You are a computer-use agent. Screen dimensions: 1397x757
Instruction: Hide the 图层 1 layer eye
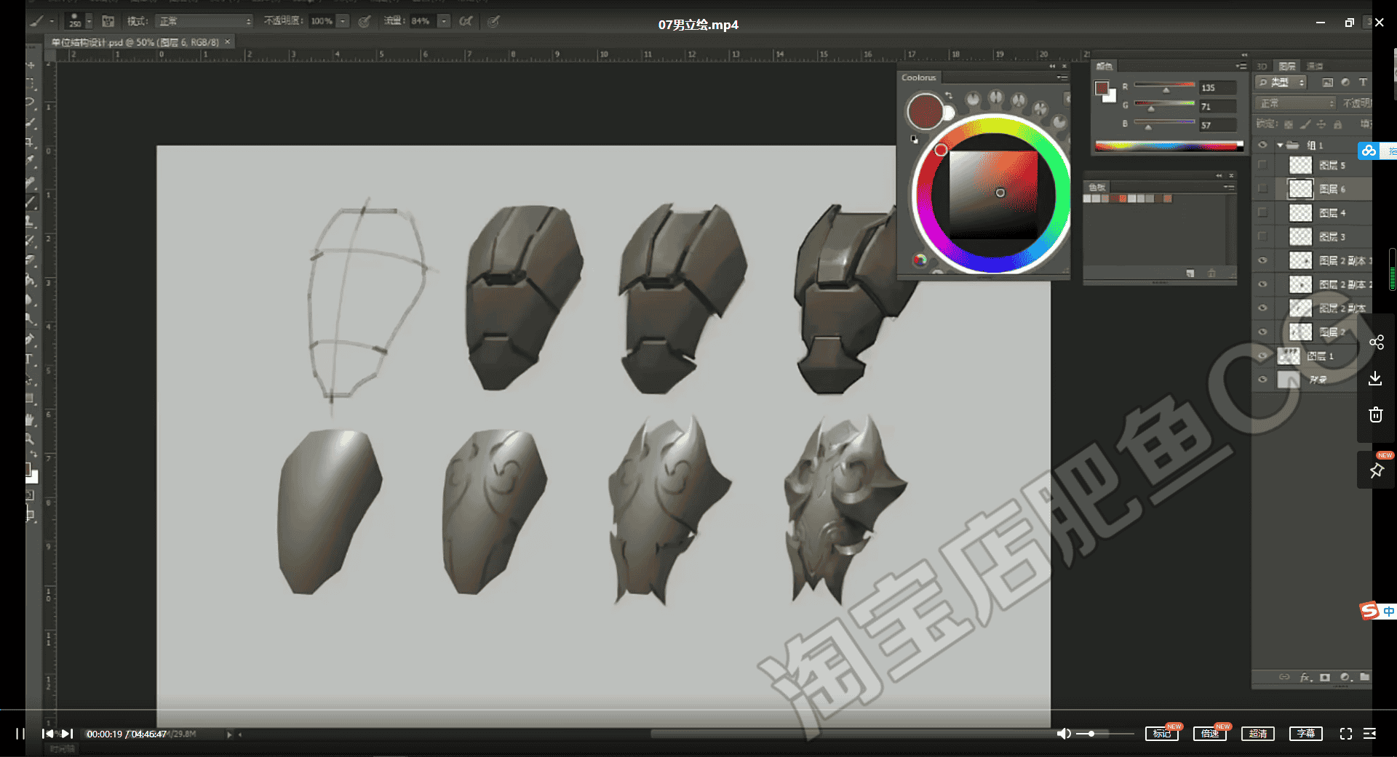(1262, 356)
